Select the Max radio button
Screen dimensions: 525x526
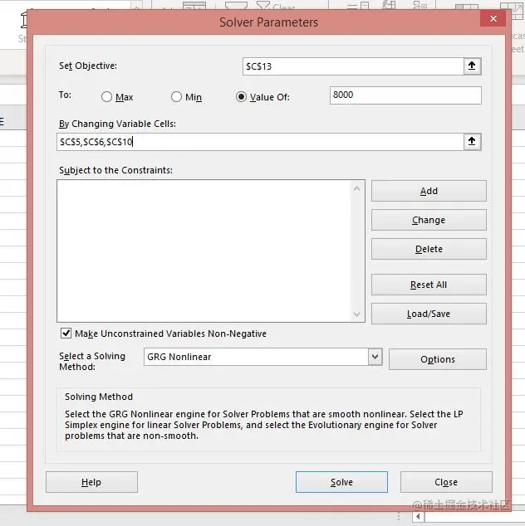click(106, 97)
